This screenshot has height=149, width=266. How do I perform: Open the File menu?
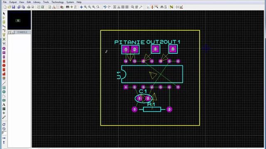(x=5, y=2)
